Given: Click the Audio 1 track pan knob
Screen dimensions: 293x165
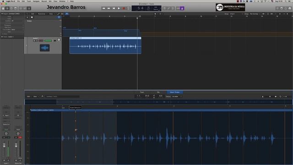Looking at the screenshot, I should point(59,40).
